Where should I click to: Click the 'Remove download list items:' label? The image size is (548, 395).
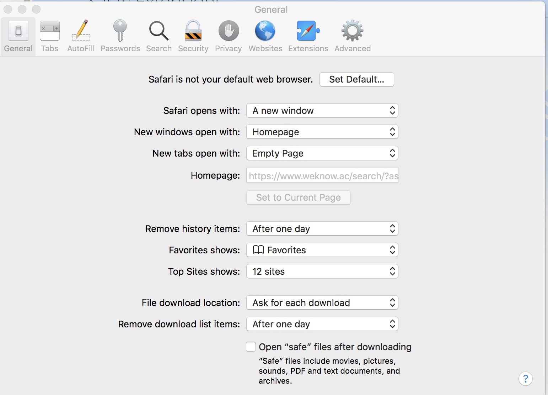[179, 324]
